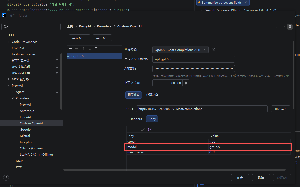Image resolution: width=300 pixels, height=187 pixels.
Task: Open the help icon next to the preset template
Action: tap(213, 50)
